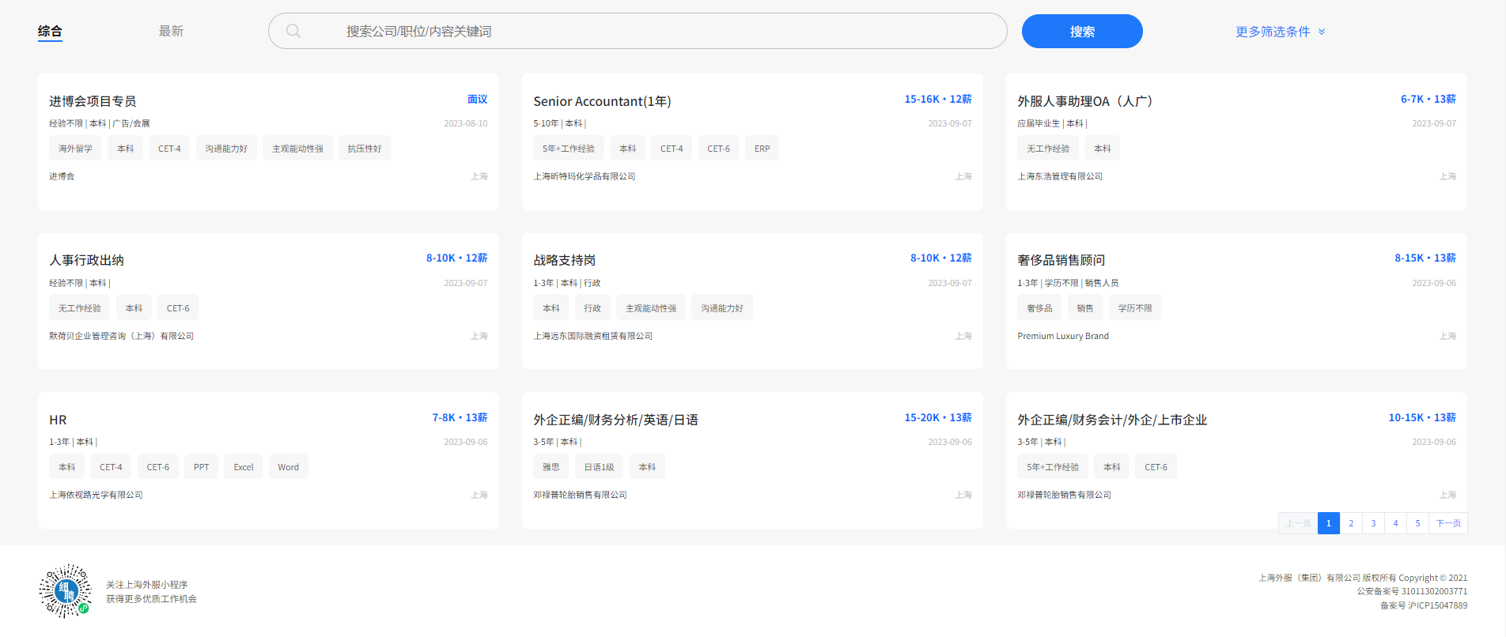The height and width of the screenshot is (637, 1506).
Task: Click the 下一页 next page button
Action: (x=1448, y=523)
